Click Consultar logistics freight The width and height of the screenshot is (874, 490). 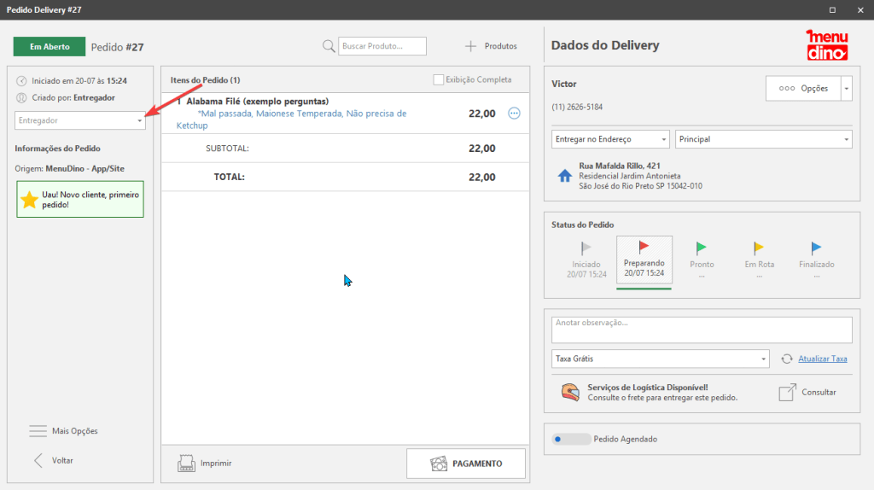coord(807,393)
